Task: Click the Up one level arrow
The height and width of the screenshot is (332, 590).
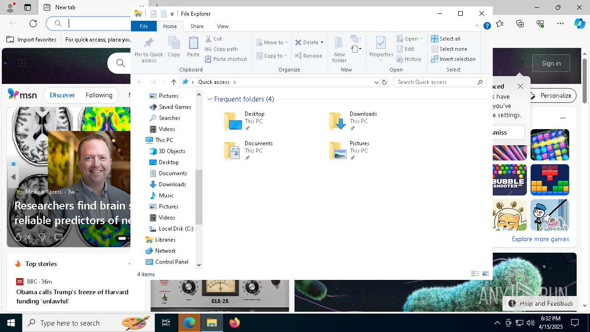Action: (173, 82)
